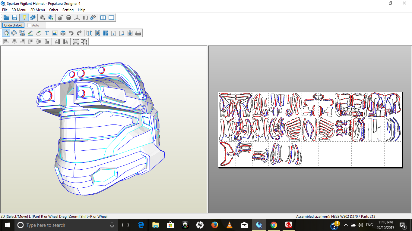Select the pencil Edit Flaps tool
Image resolution: width=412 pixels, height=231 pixels.
[x=30, y=33]
